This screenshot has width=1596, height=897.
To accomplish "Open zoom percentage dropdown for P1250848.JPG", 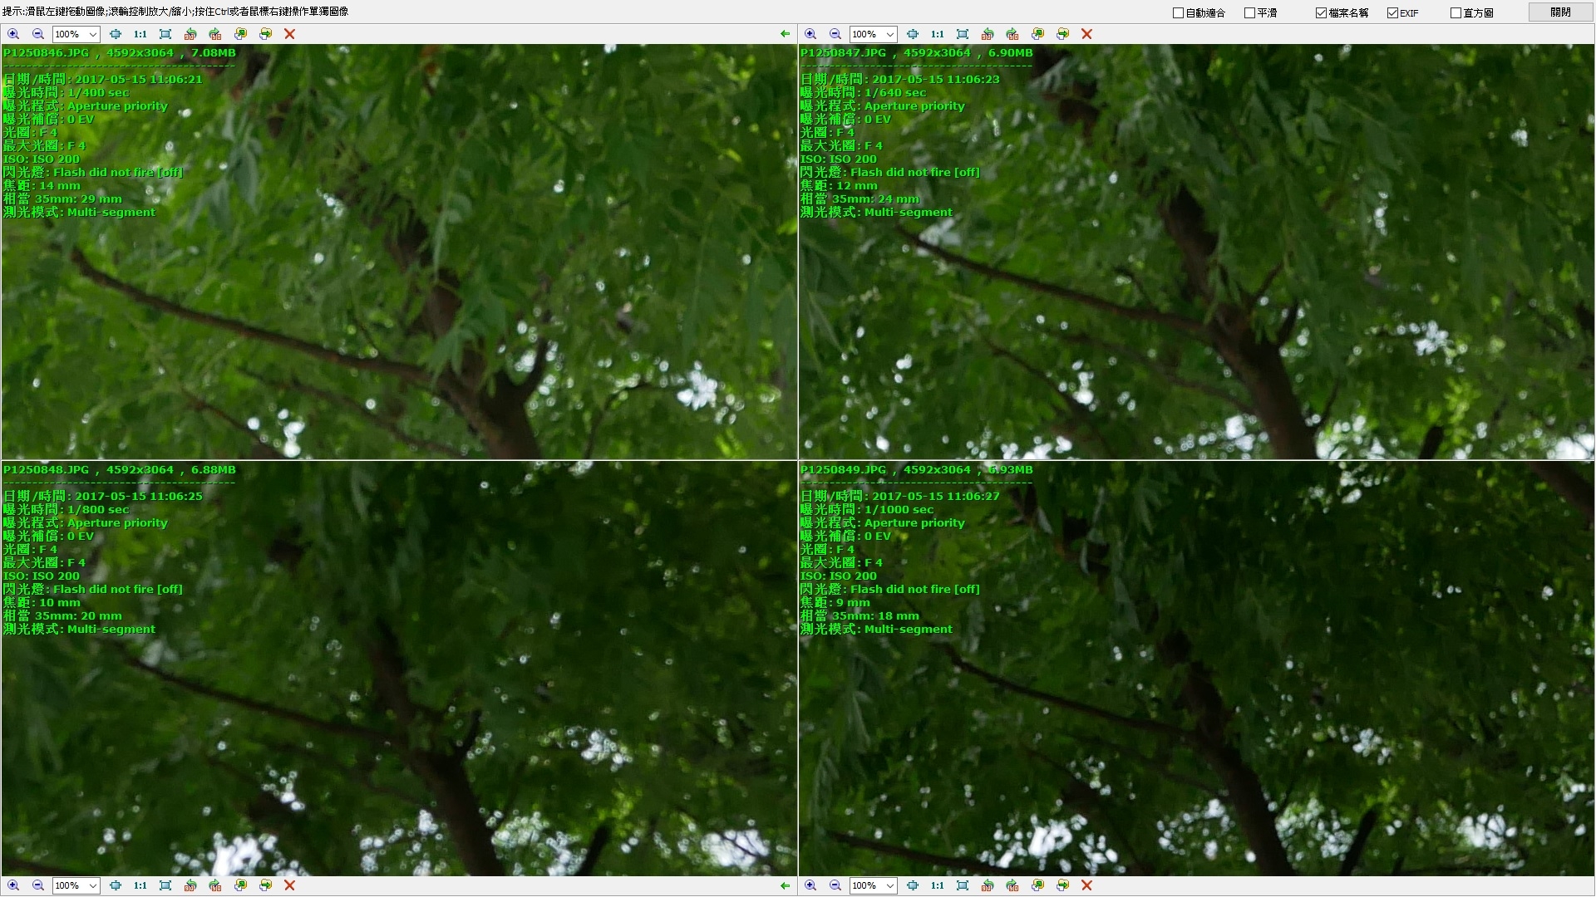I will (92, 885).
